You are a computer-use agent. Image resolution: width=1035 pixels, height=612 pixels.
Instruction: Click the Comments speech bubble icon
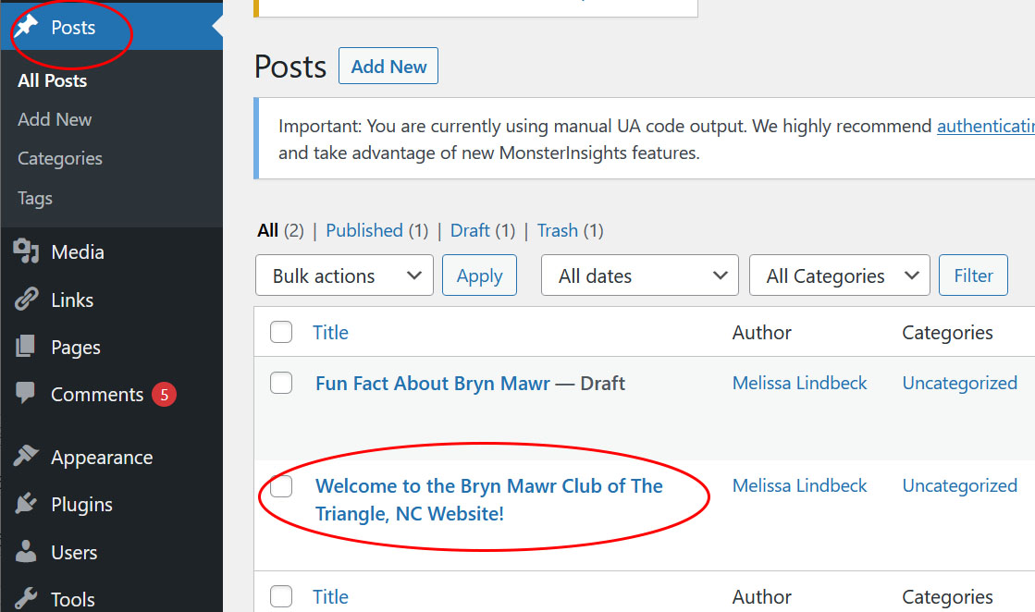tap(26, 392)
